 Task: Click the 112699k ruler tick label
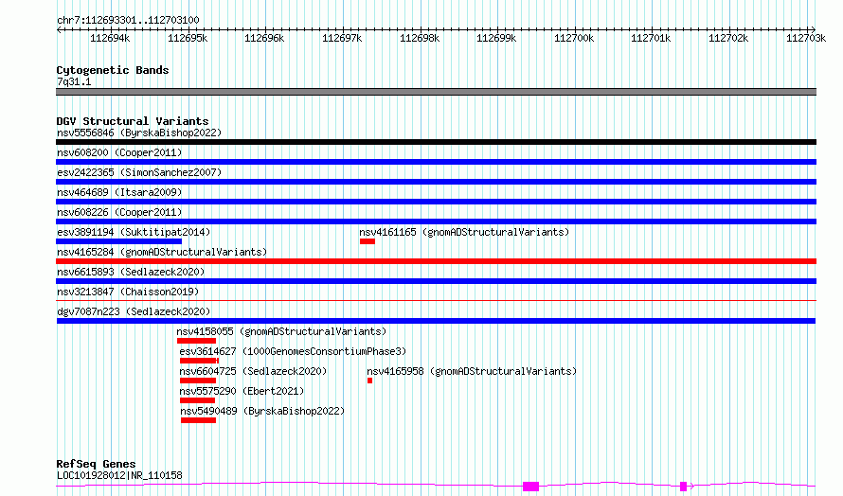tap(496, 38)
